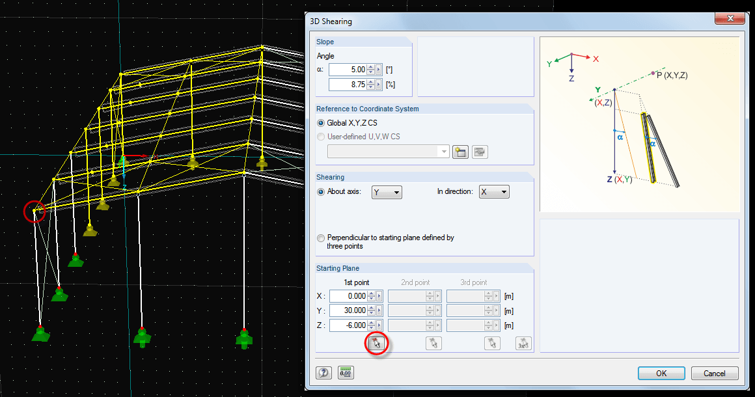Screen dimensions: 755x397
Task: Open Help via the question mark icon
Action: click(x=323, y=372)
